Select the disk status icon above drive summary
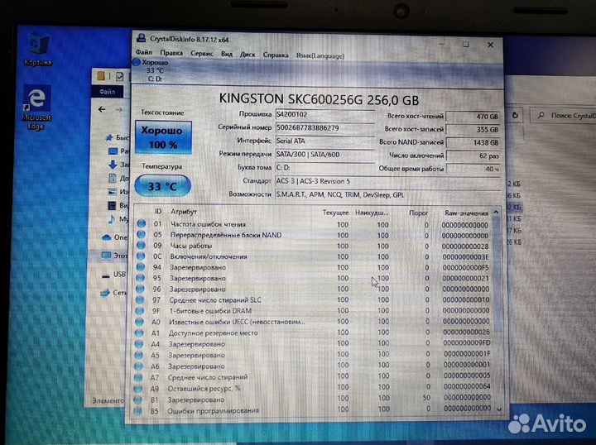596x445 pixels. [x=137, y=63]
